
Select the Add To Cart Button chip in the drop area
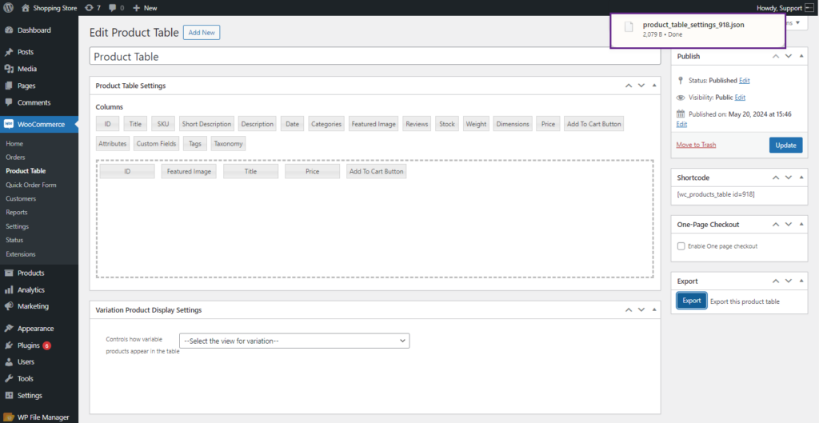coord(376,171)
